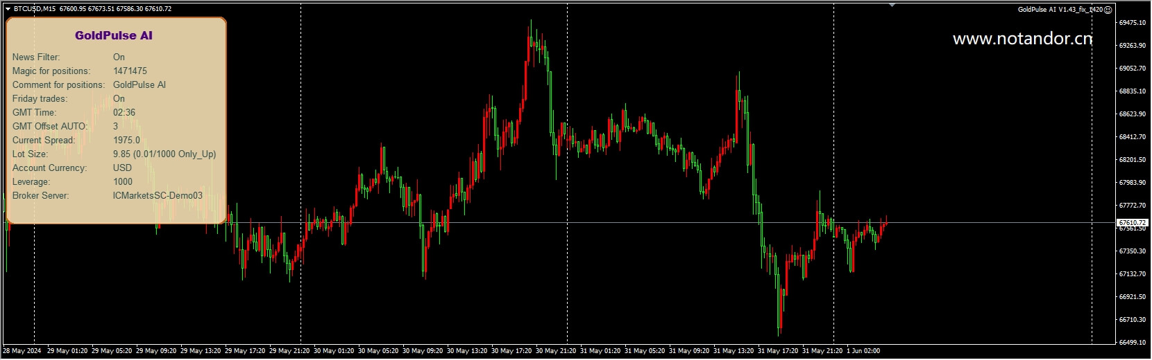Select the News Filter On value

[119, 57]
